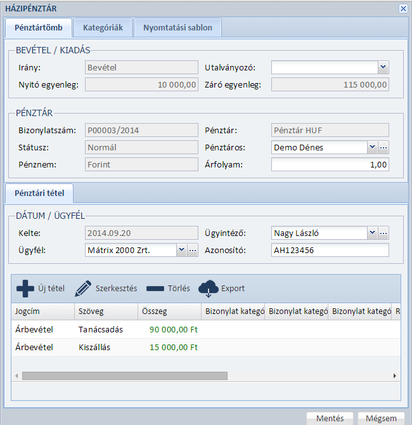Expand the Utalványozó dropdown
412x425 pixels.
click(383, 67)
